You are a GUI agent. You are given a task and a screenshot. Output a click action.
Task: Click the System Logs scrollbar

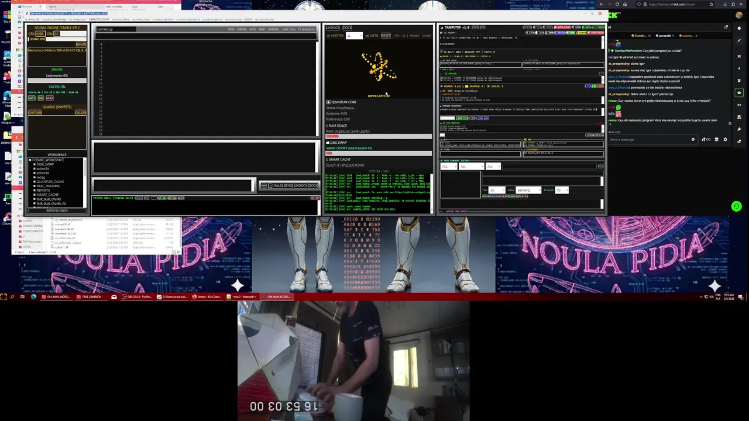click(431, 193)
